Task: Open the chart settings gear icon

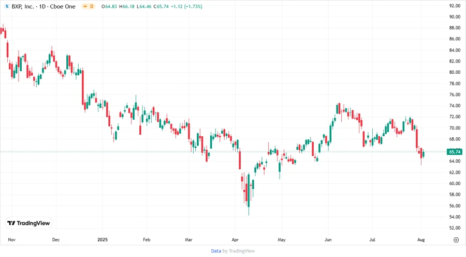Action: (456, 240)
